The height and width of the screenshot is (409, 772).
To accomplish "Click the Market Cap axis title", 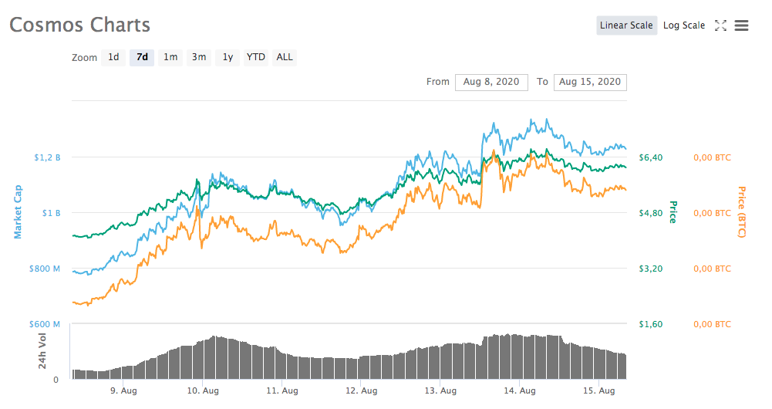I will click(18, 212).
